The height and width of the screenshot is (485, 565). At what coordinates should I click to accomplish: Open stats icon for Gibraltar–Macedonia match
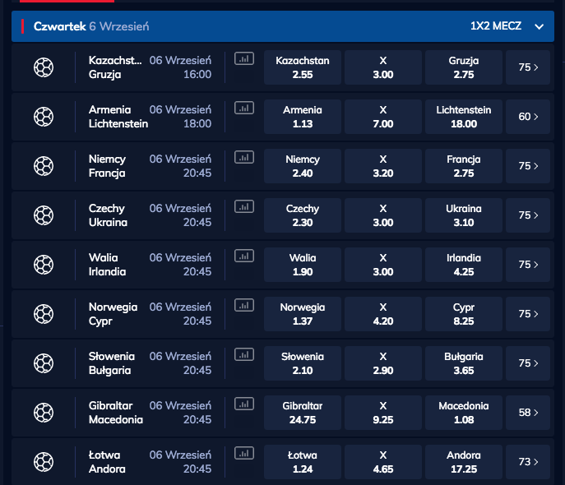[x=244, y=404]
